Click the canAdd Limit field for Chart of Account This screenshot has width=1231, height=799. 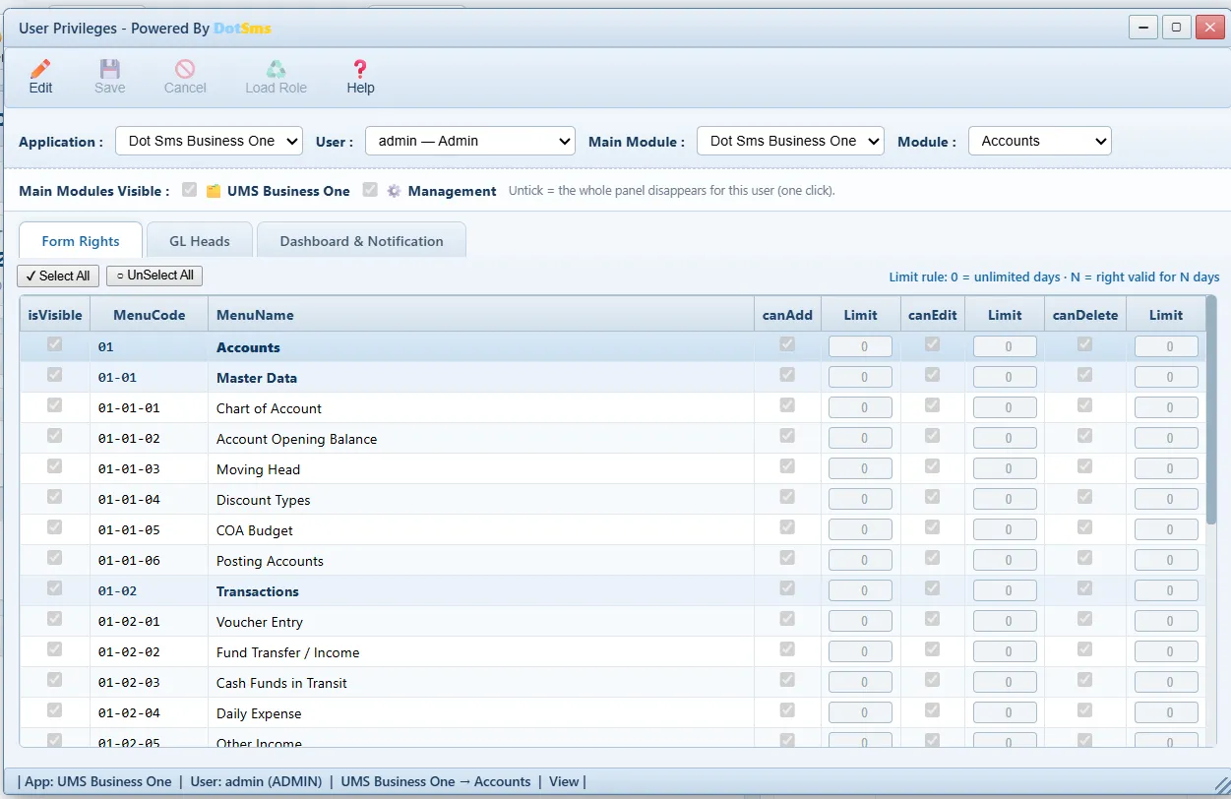point(861,407)
